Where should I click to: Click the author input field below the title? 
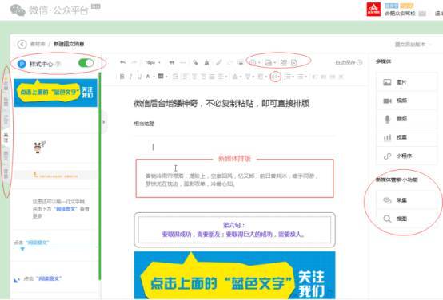[234, 124]
